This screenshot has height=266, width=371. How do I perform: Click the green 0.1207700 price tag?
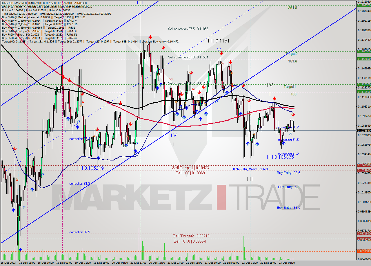pos(364,5)
